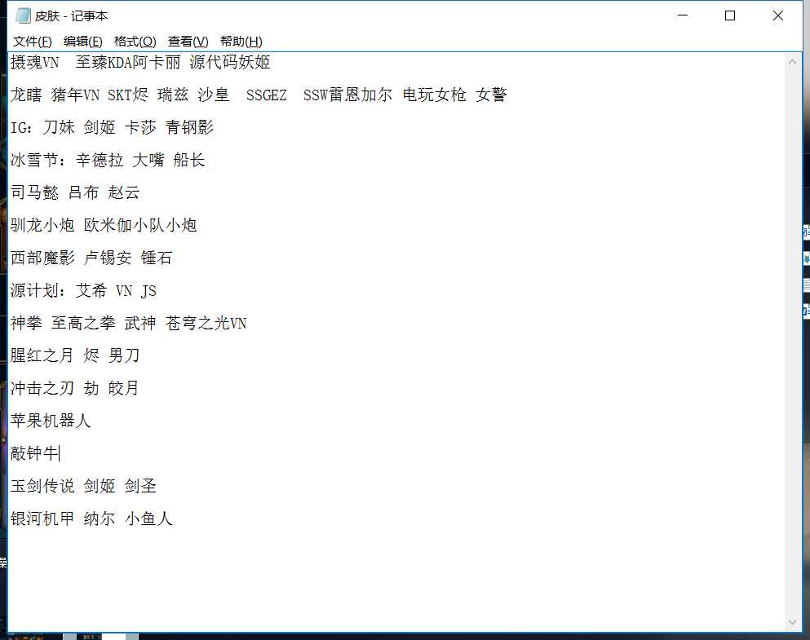810x640 pixels.
Task: Click on the text 西部魔影
Action: click(42, 258)
